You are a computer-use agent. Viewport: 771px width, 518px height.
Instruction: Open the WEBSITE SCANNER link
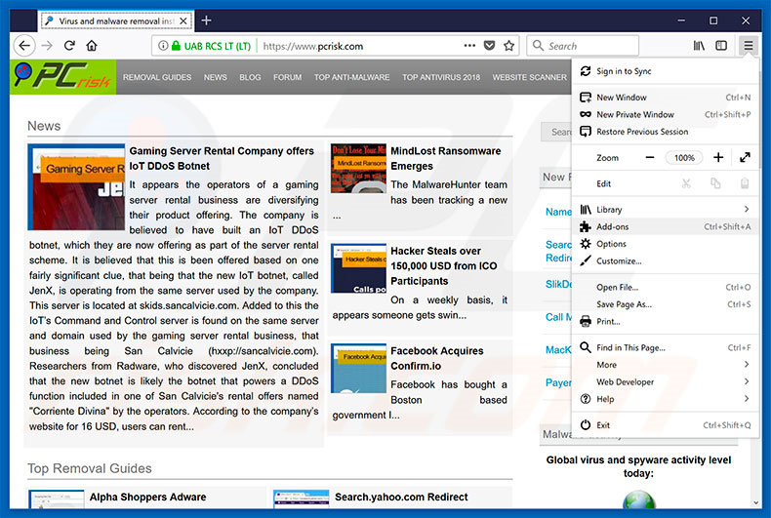(530, 77)
